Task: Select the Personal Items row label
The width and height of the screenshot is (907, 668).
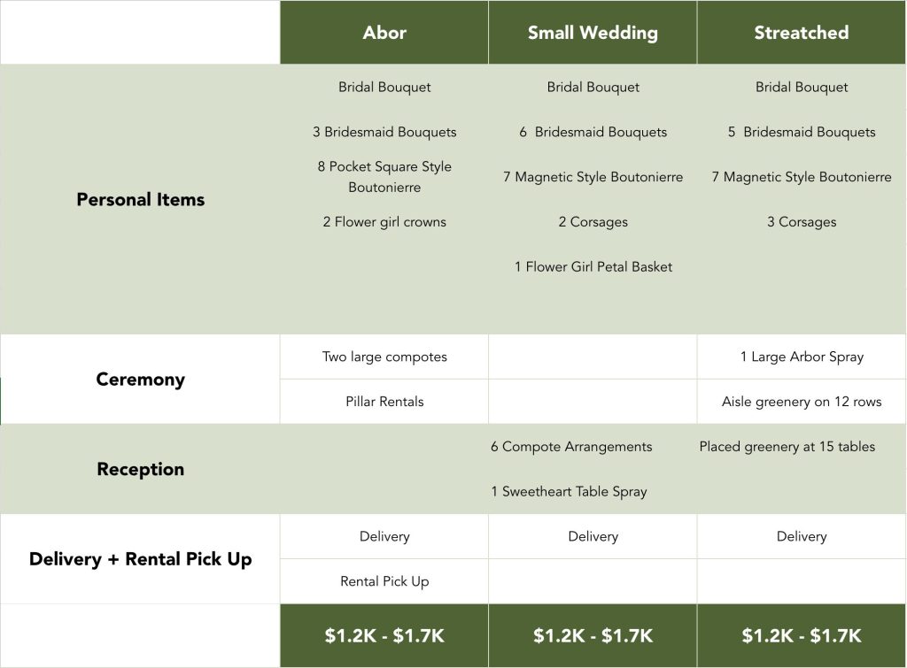Action: click(x=140, y=200)
